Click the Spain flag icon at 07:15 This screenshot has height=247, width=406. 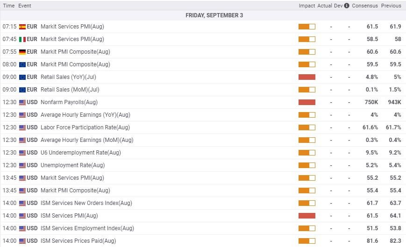[22, 27]
